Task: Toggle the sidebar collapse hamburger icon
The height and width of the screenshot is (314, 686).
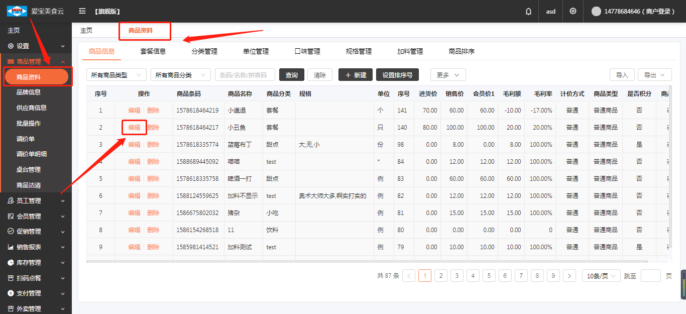Action: [82, 11]
